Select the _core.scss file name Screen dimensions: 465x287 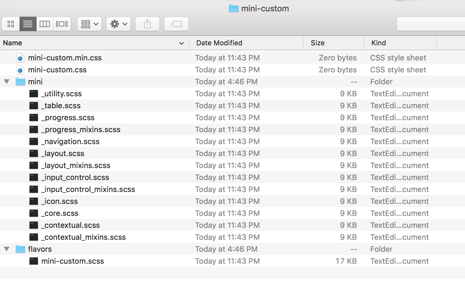tap(60, 213)
